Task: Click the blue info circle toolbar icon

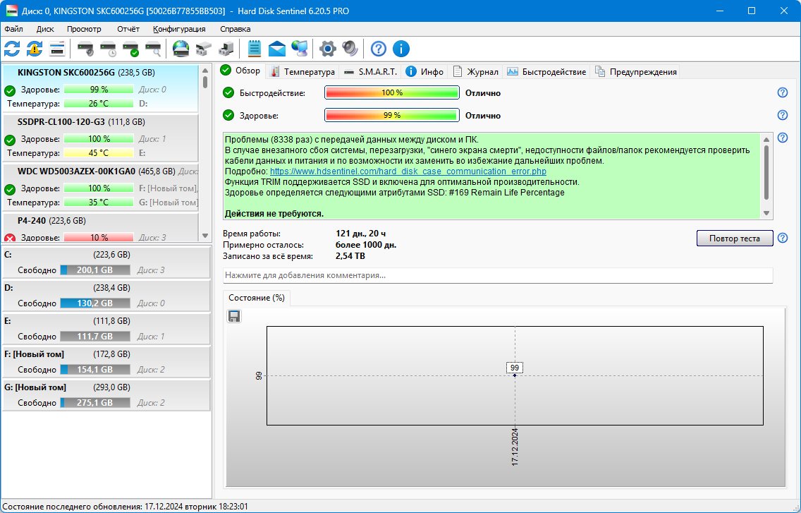Action: [x=401, y=49]
